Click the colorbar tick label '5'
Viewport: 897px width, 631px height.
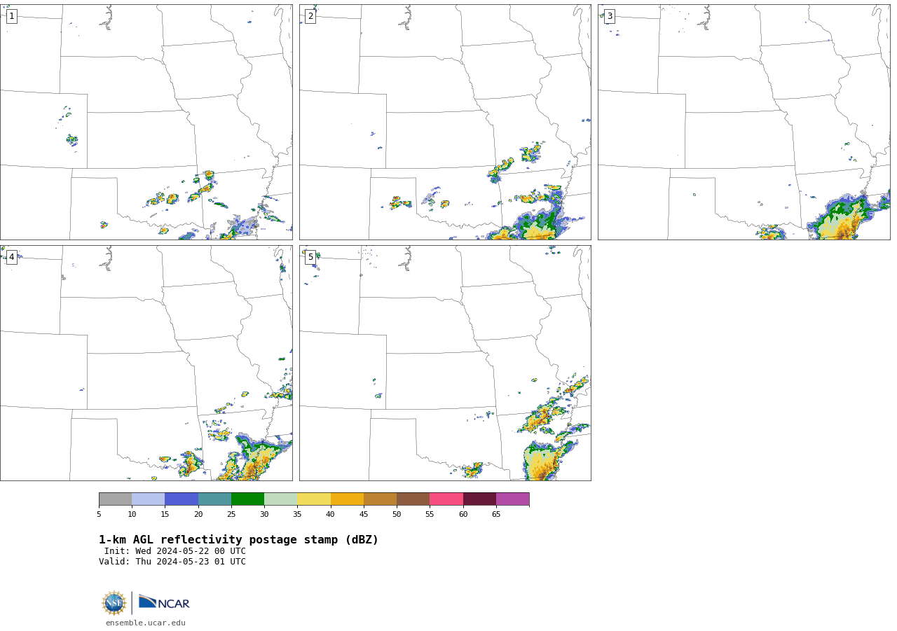pos(99,515)
